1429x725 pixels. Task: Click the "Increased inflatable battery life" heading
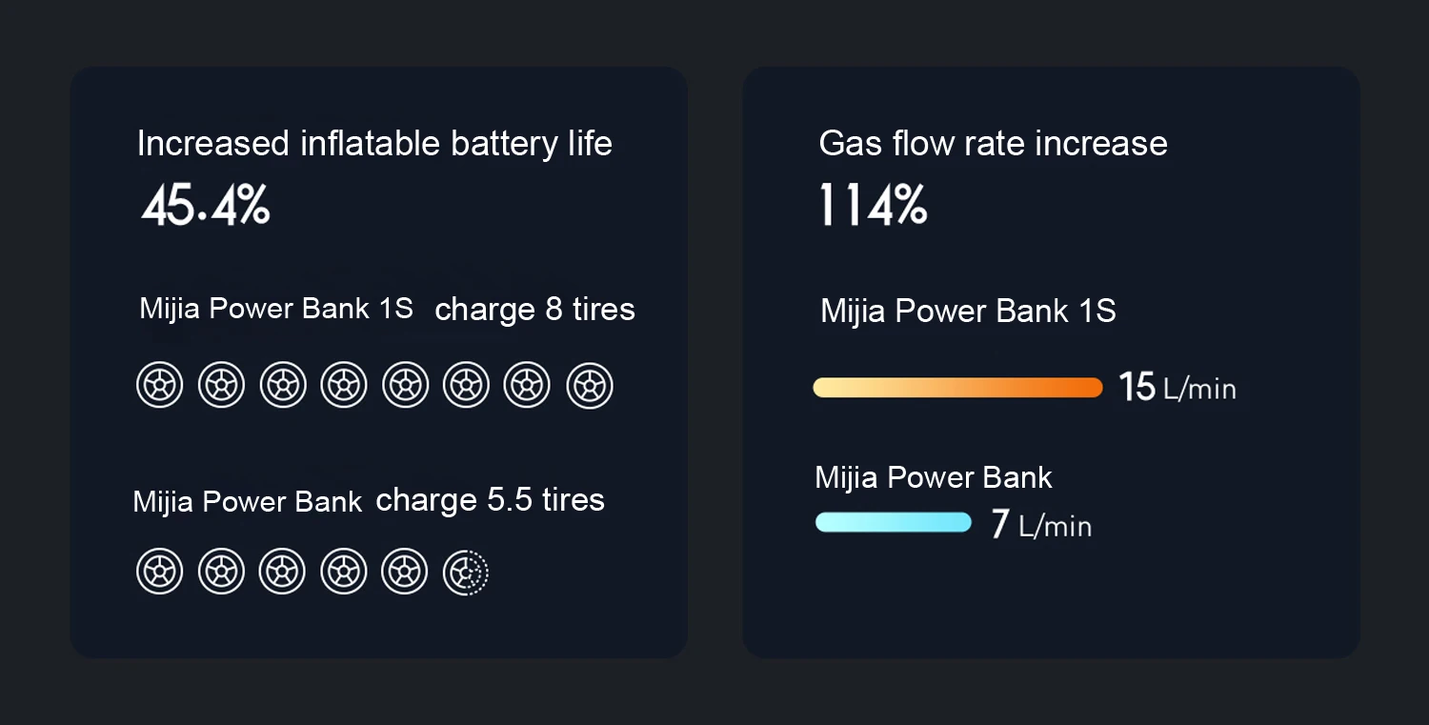[374, 144]
